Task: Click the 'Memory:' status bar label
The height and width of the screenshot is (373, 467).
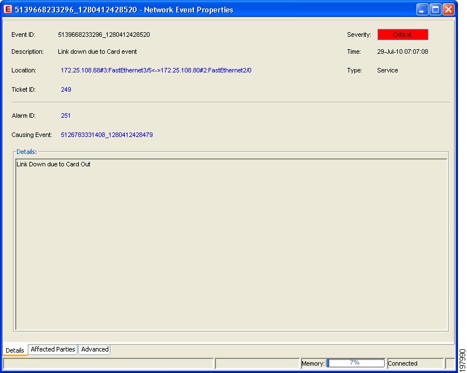Action: [313, 363]
